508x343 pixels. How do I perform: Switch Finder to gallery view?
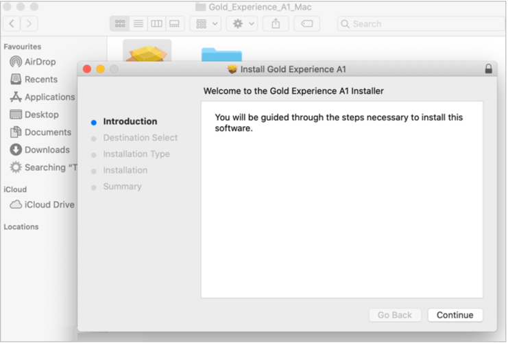click(175, 23)
